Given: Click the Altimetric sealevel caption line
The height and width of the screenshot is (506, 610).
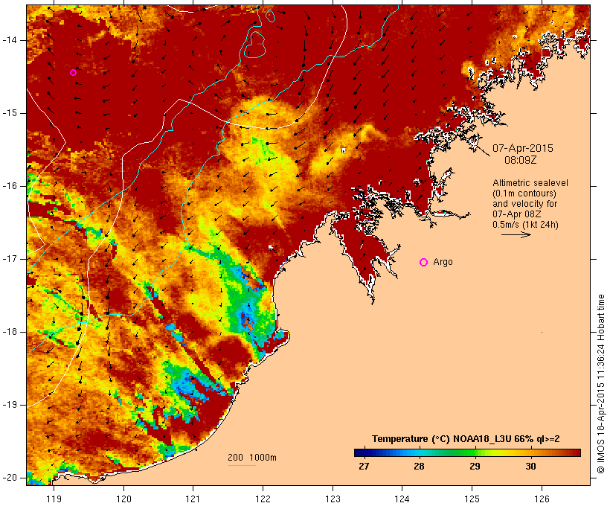Looking at the screenshot, I should [530, 183].
